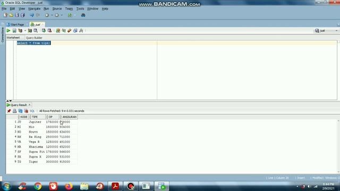
Task: Click the Save icon in main toolbar
Action: point(16,15)
